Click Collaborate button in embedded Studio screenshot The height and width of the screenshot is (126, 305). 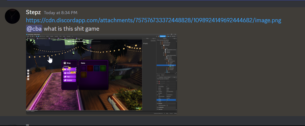pyautogui.click(x=163, y=36)
